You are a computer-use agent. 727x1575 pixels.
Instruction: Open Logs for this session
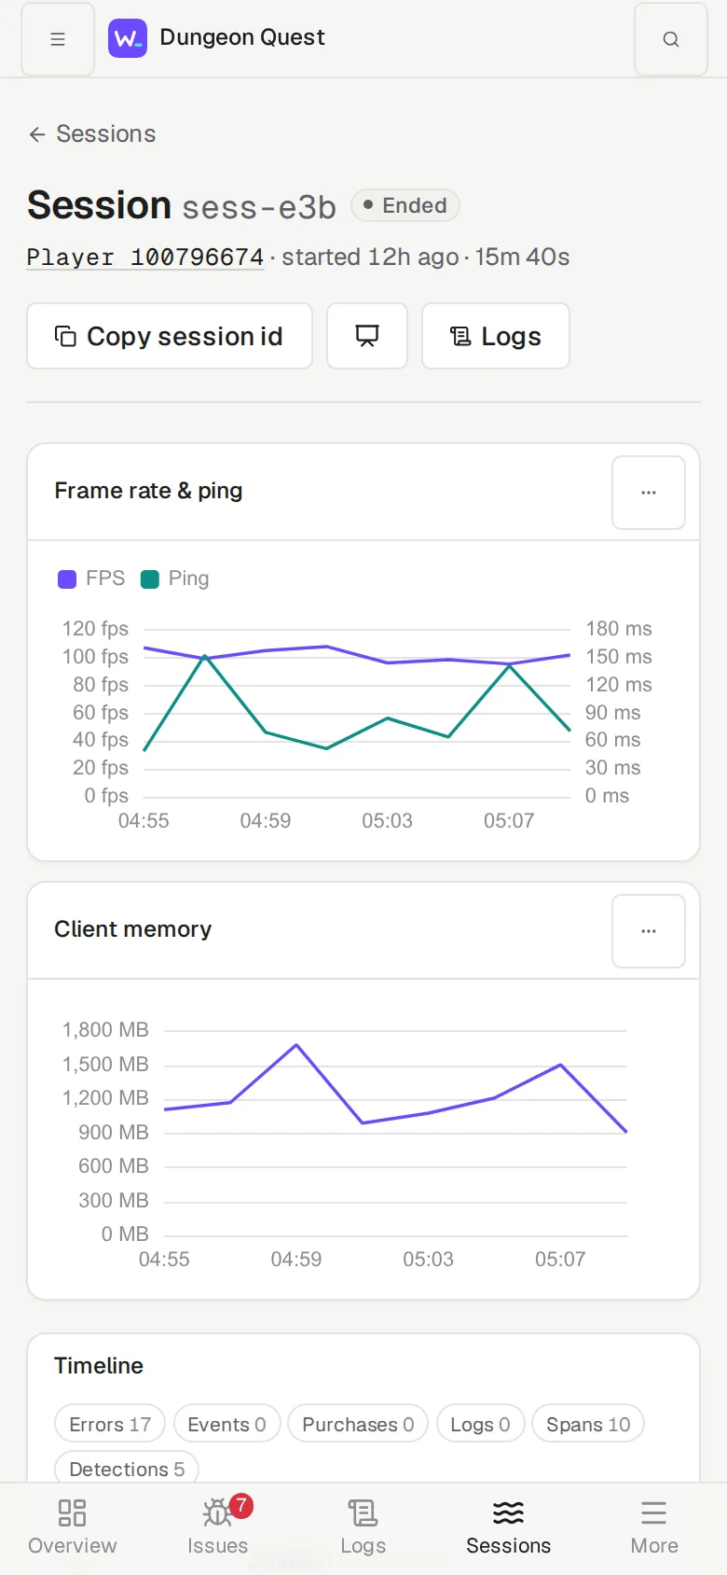point(496,336)
